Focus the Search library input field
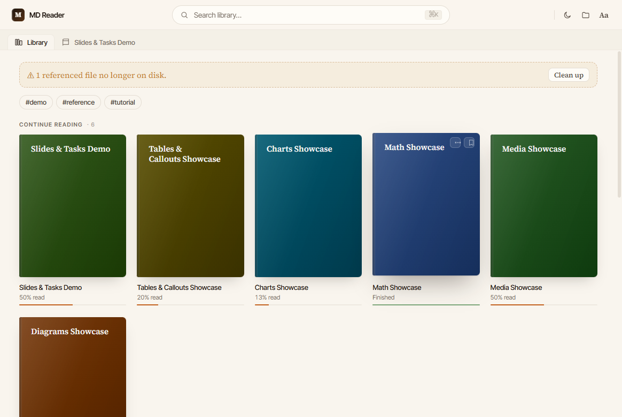 tap(310, 15)
